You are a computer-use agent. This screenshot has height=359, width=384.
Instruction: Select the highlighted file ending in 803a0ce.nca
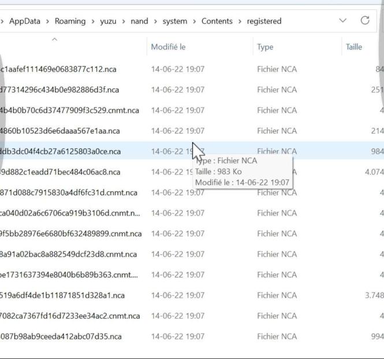[x=61, y=151]
